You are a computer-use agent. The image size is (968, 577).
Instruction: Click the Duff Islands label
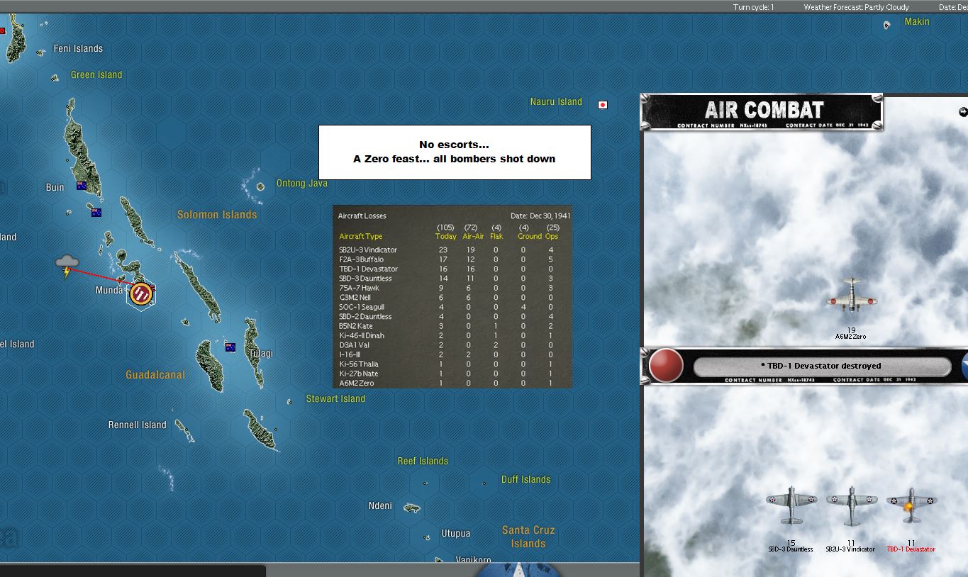pyautogui.click(x=525, y=480)
